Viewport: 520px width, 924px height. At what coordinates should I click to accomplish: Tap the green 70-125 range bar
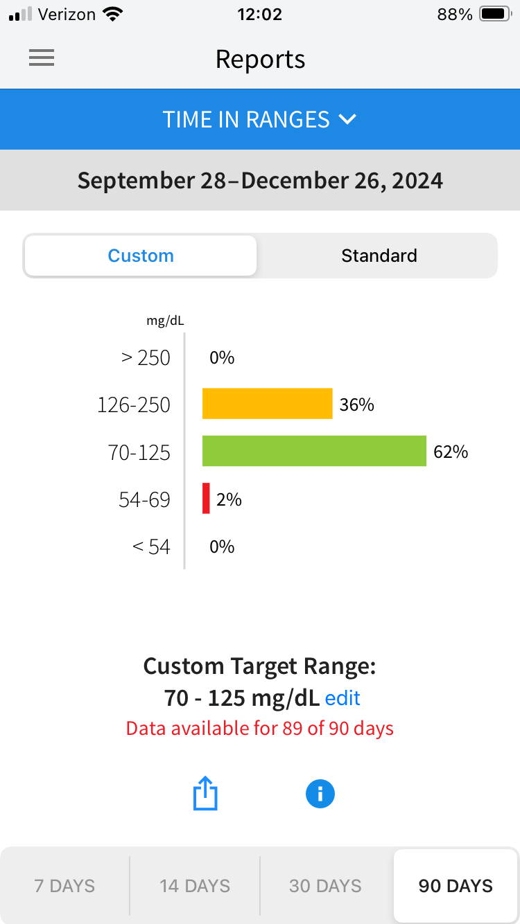point(314,451)
